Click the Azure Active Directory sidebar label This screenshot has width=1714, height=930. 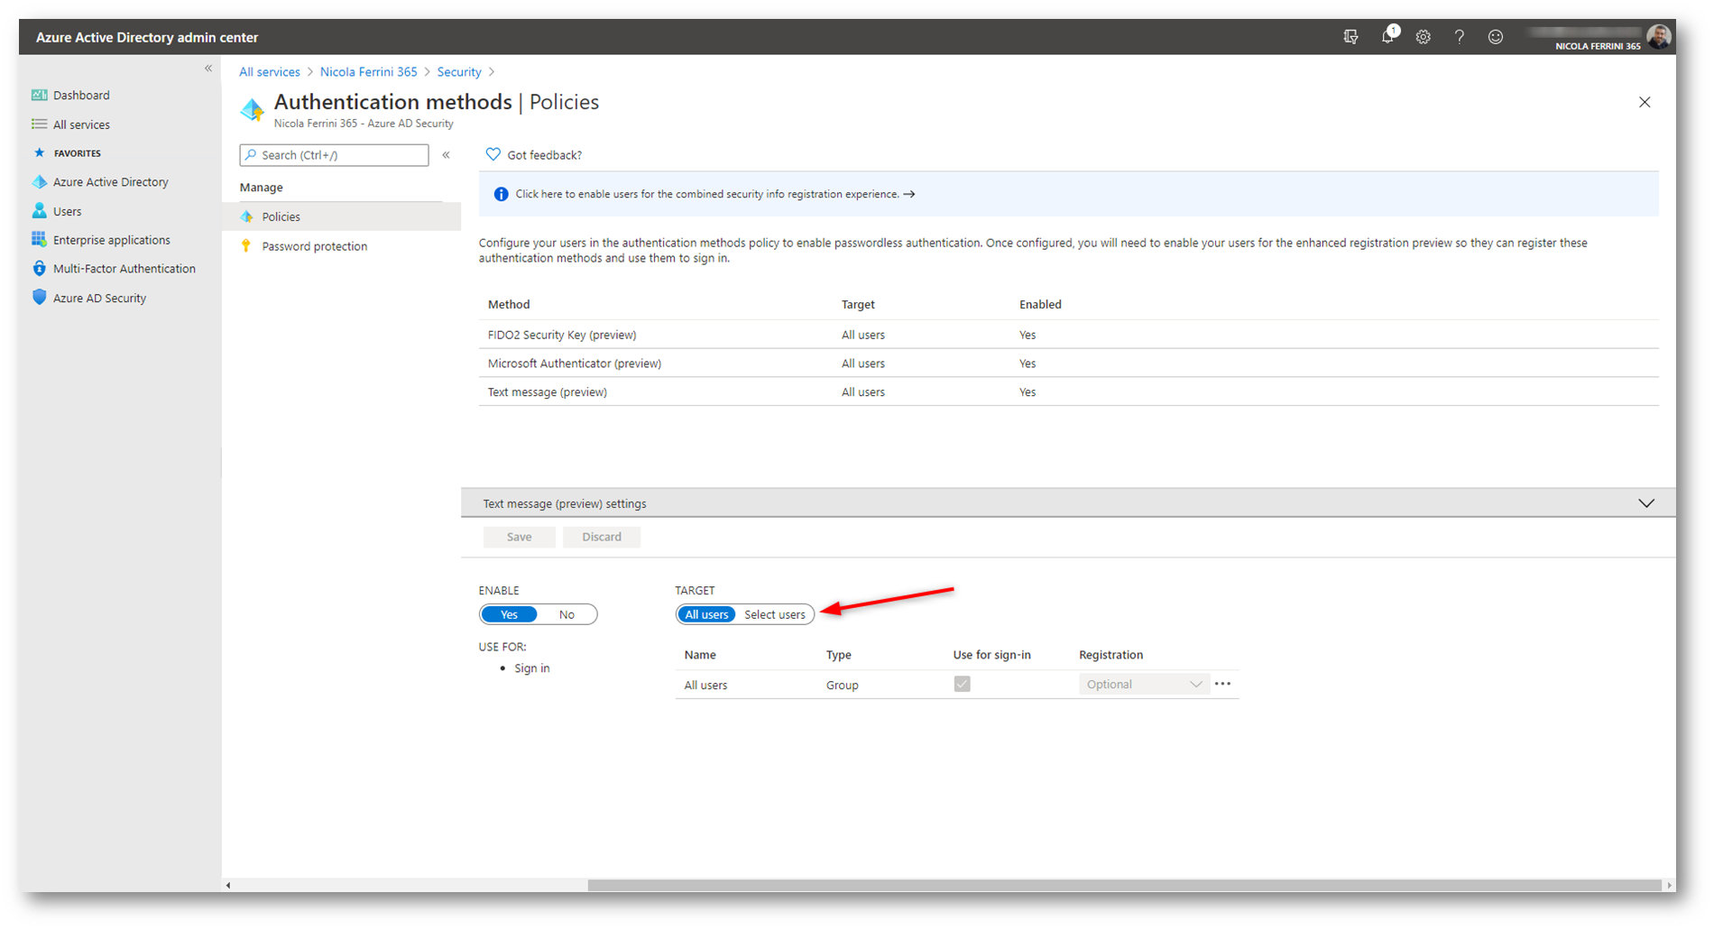point(111,182)
